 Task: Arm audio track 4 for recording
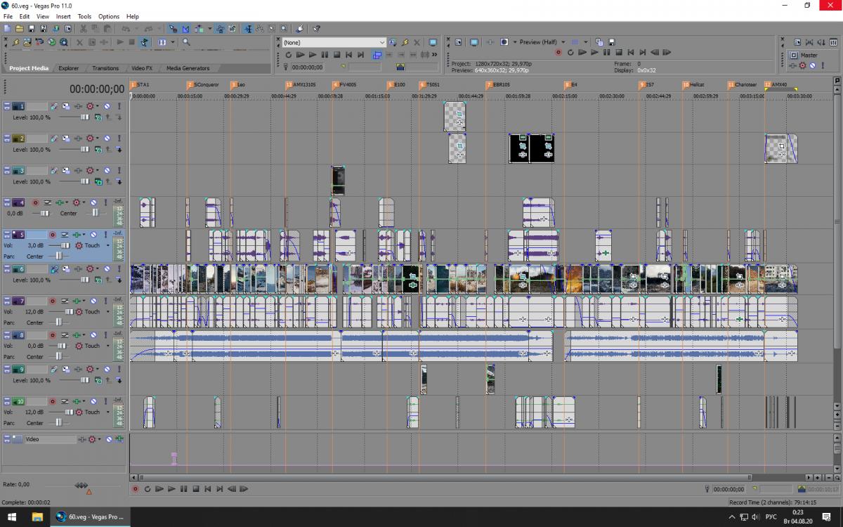pos(35,203)
